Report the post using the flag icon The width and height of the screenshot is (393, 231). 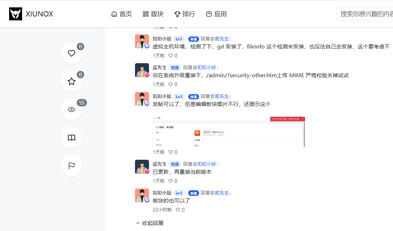[72, 166]
